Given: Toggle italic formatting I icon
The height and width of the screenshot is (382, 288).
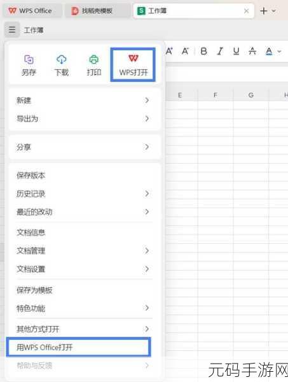Looking at the screenshot, I should pos(221,51).
